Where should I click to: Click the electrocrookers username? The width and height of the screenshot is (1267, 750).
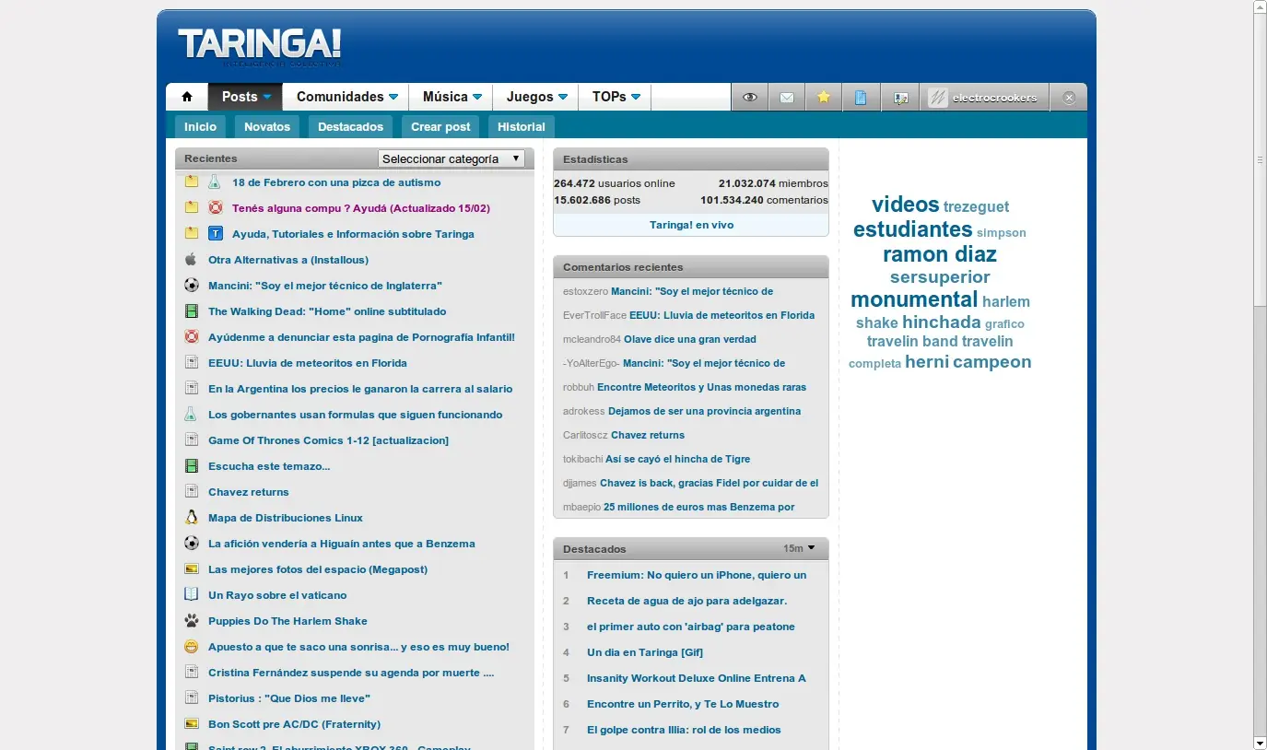click(995, 98)
